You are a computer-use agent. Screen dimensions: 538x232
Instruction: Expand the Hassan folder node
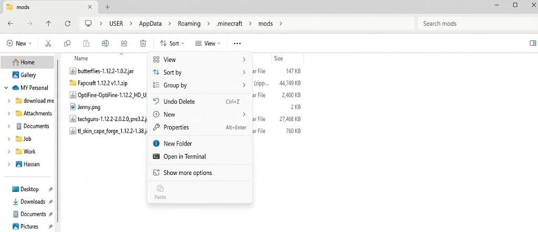coord(9,164)
